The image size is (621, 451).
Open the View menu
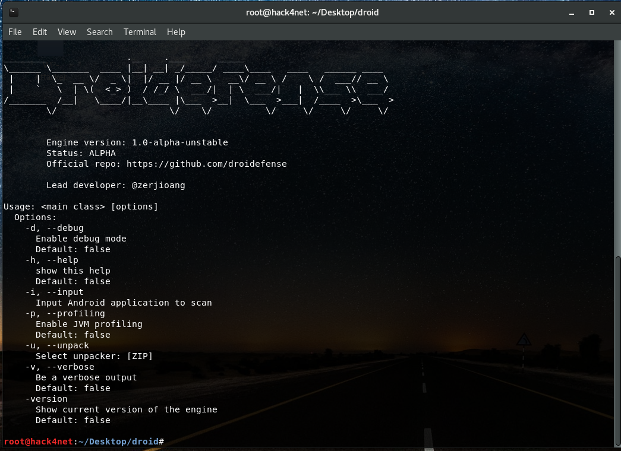tap(67, 32)
